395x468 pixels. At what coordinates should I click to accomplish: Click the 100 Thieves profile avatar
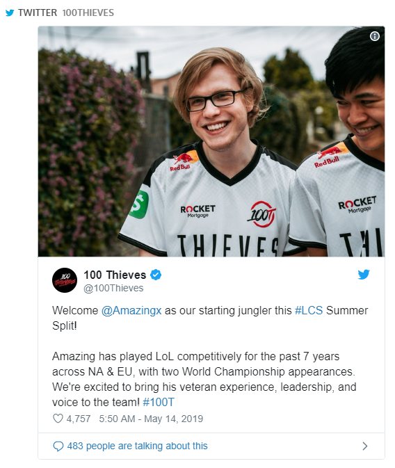pos(65,280)
